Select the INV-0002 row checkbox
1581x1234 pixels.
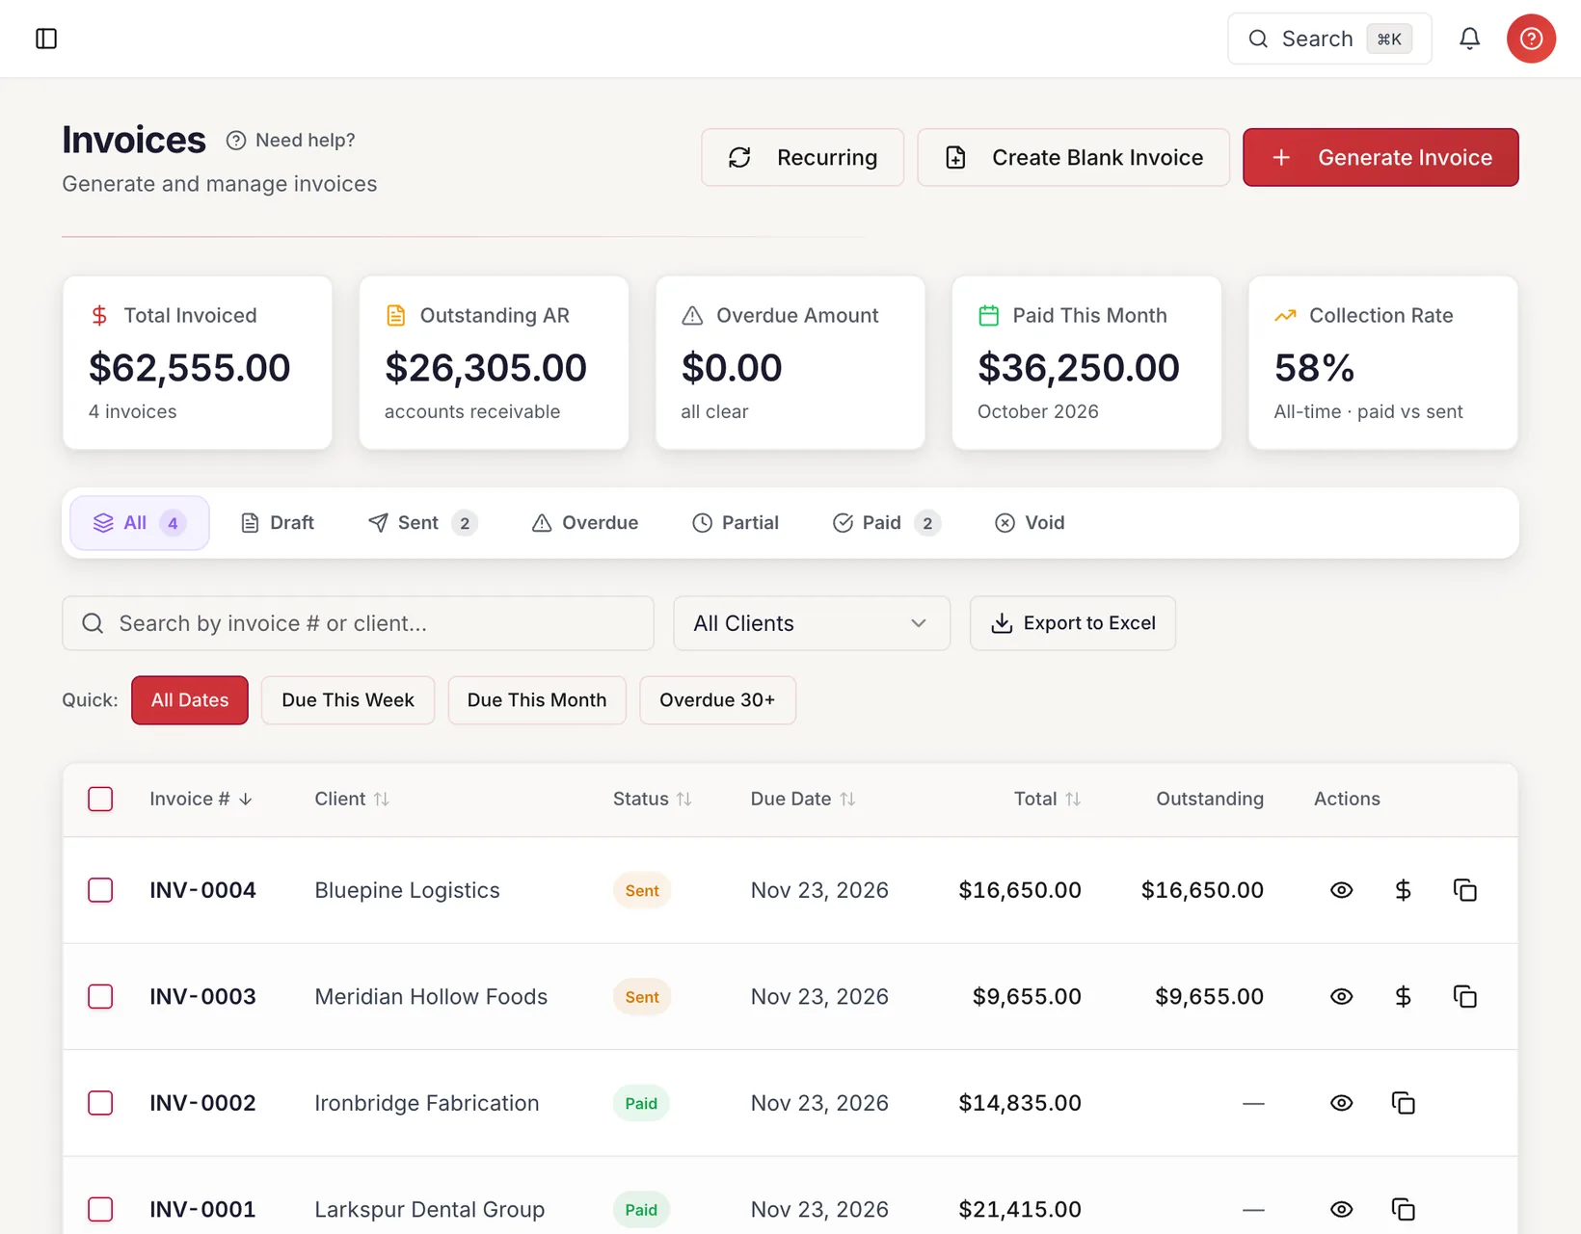(x=100, y=1103)
